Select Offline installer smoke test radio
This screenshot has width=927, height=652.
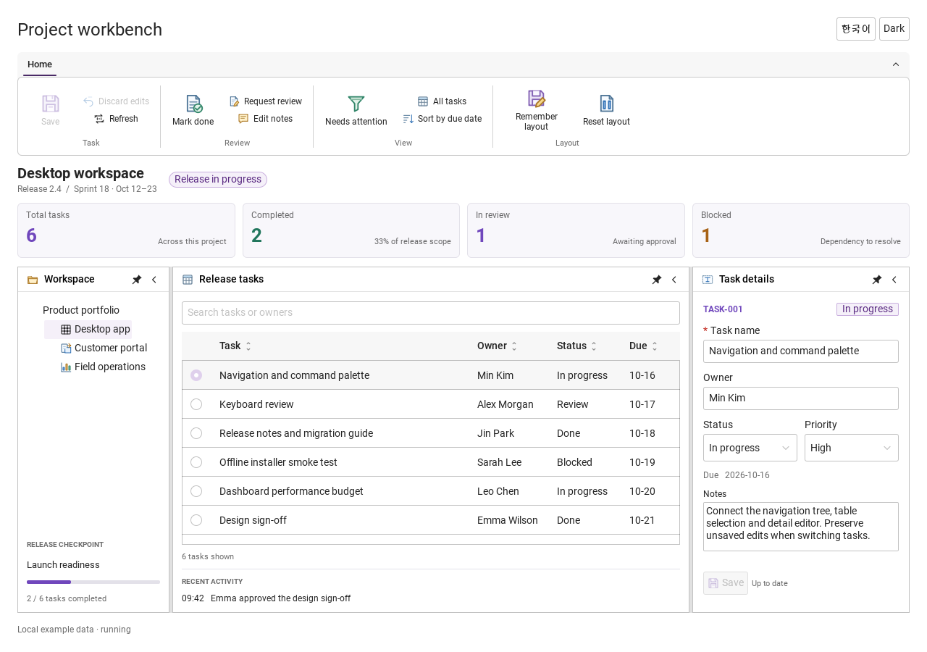tap(196, 462)
